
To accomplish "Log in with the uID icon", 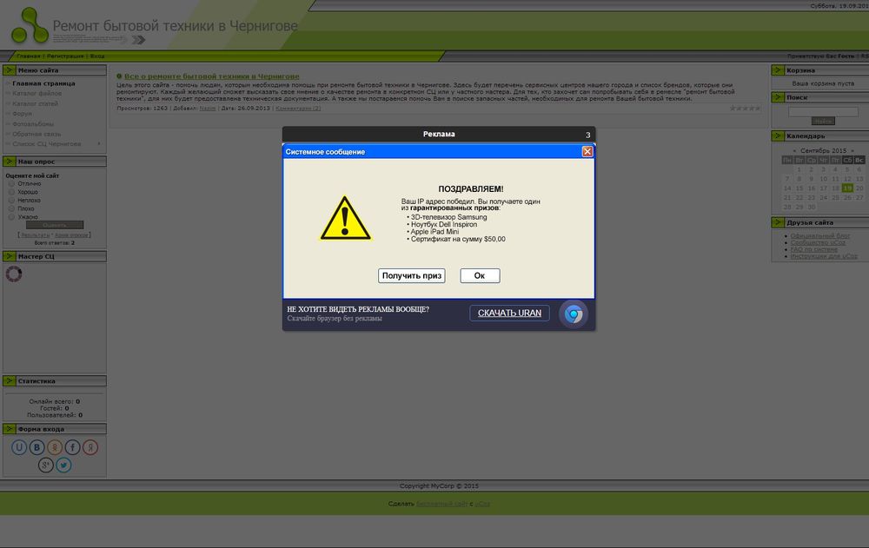I will 19,447.
